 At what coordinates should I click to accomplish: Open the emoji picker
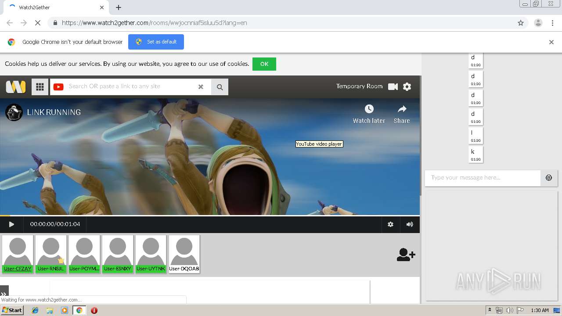point(549,178)
